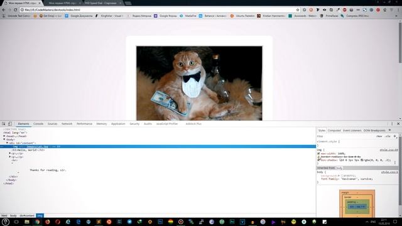Click the eye extension icon in toolbar
This screenshot has width=402, height=226.
pyautogui.click(x=325, y=10)
